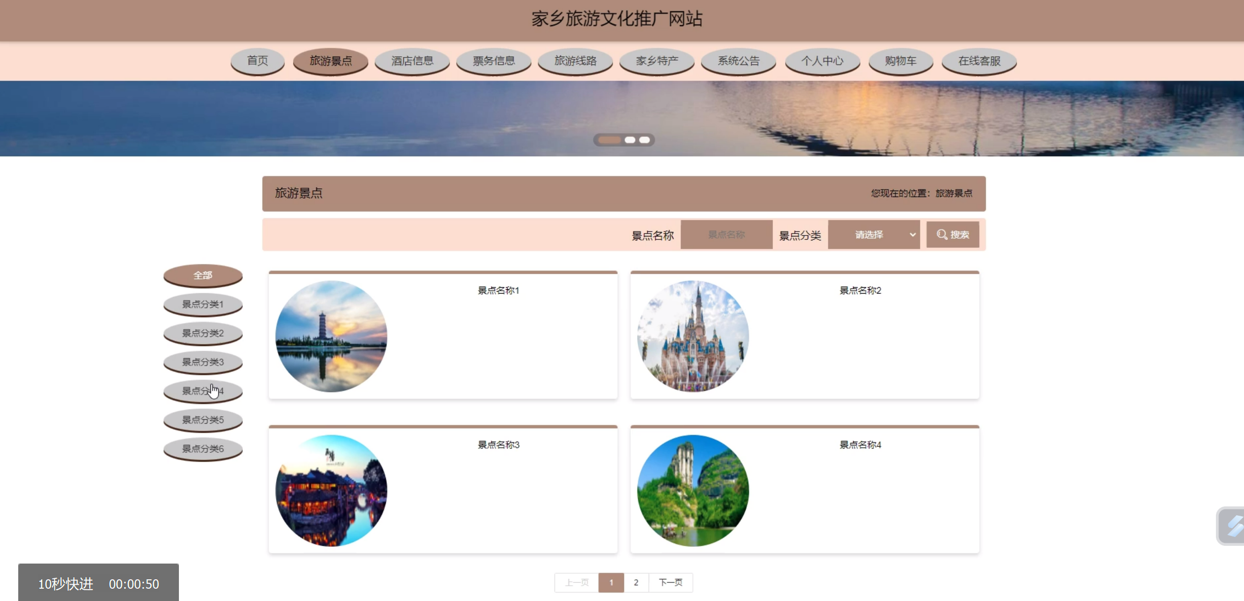1244x601 pixels.
Task: Click the search button with magnifier icon
Action: tap(952, 234)
